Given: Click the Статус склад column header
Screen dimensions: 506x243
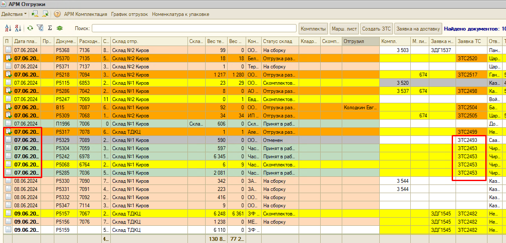Looking at the screenshot, I should [x=280, y=41].
